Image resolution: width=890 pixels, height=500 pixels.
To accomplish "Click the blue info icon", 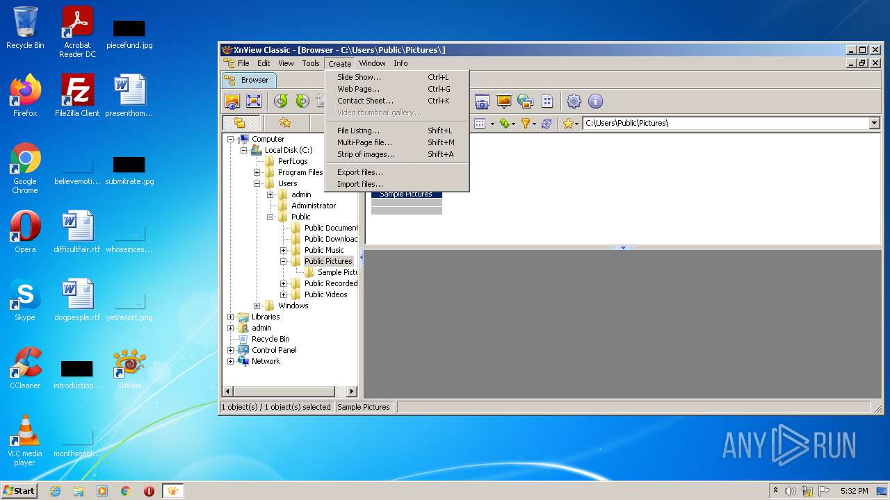I will point(595,101).
